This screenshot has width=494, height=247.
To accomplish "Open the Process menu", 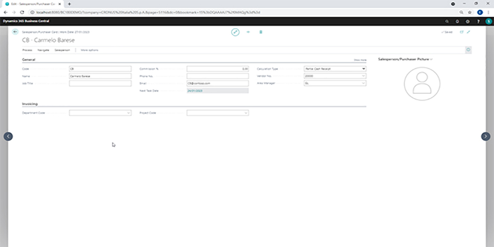I will pyautogui.click(x=27, y=50).
